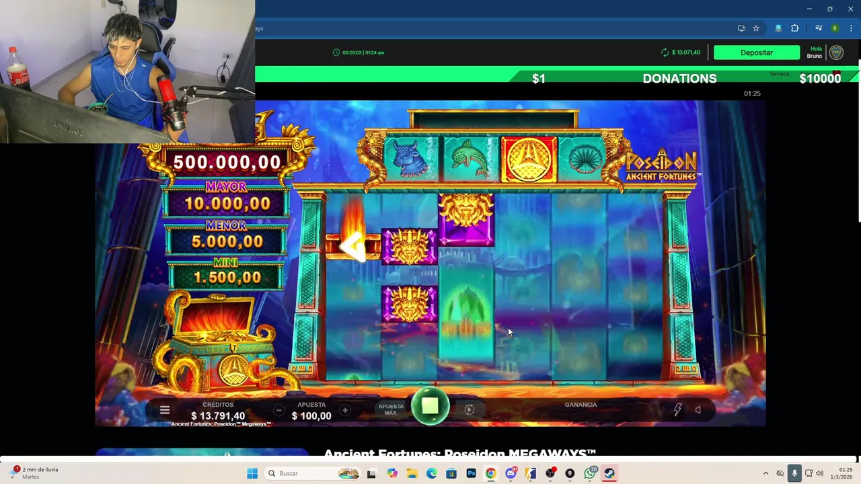Open the Torneos menu item
Screen dimensions: 861x484
click(779, 74)
